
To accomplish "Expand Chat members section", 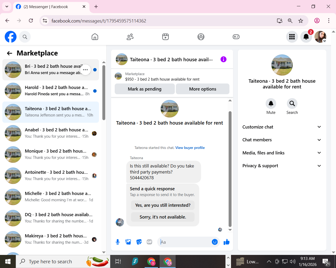I will click(x=282, y=140).
